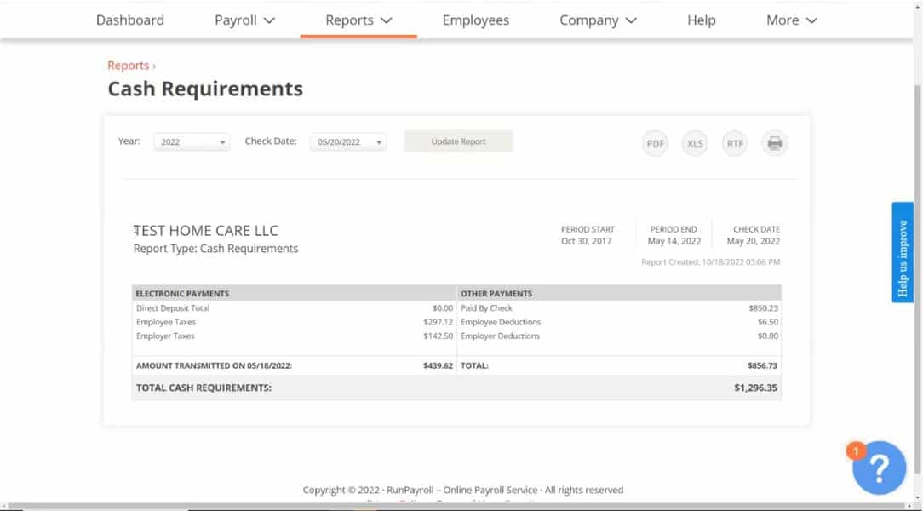Expand the More navigation menu
This screenshot has width=923, height=511.
[790, 20]
